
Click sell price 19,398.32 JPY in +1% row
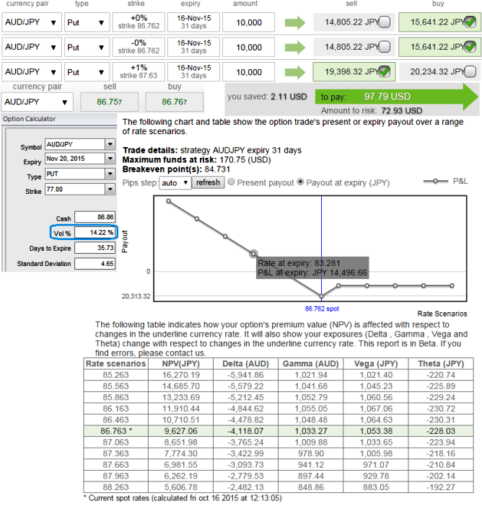351,71
